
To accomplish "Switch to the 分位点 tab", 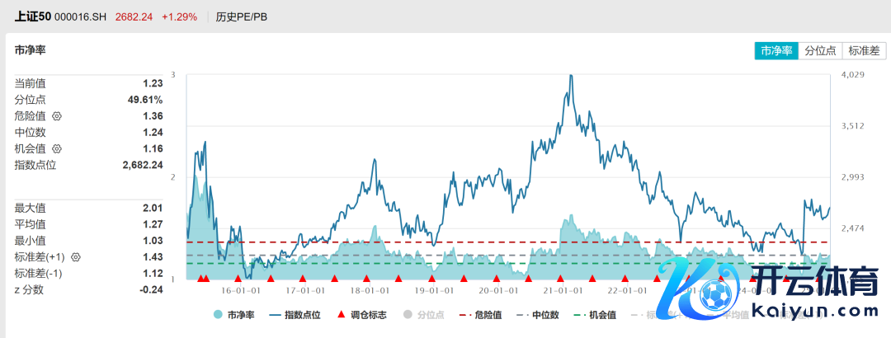I will (820, 50).
